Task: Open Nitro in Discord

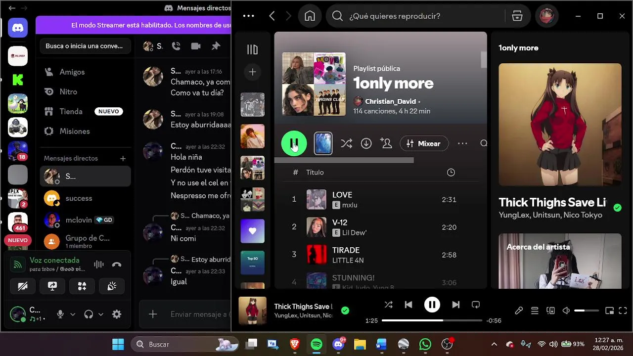Action: [x=85, y=91]
